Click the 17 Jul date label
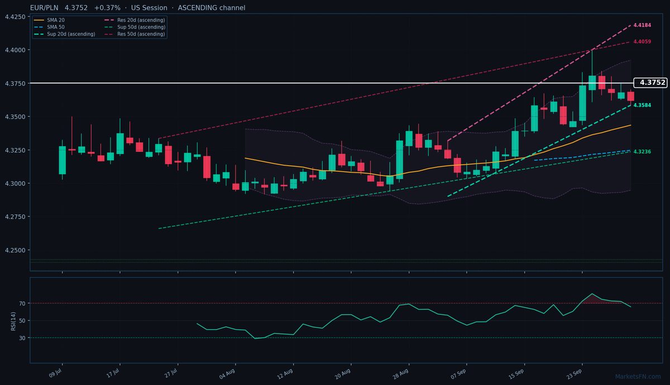The height and width of the screenshot is (385, 670). coord(113,373)
